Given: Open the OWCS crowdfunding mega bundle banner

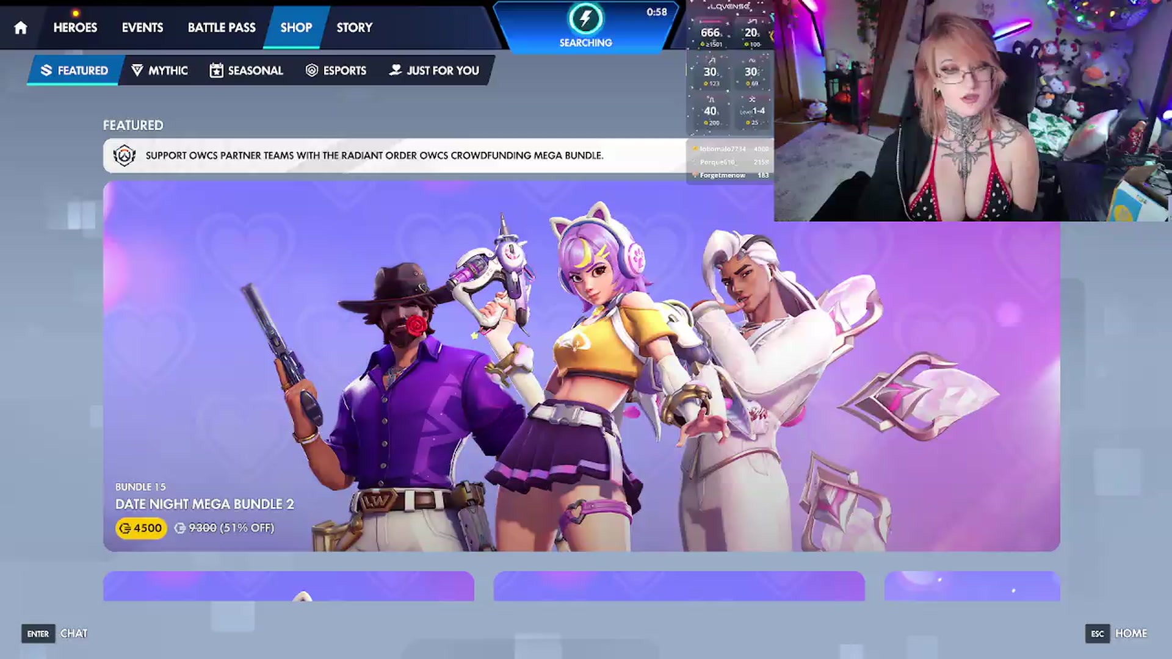Looking at the screenshot, I should [396, 156].
